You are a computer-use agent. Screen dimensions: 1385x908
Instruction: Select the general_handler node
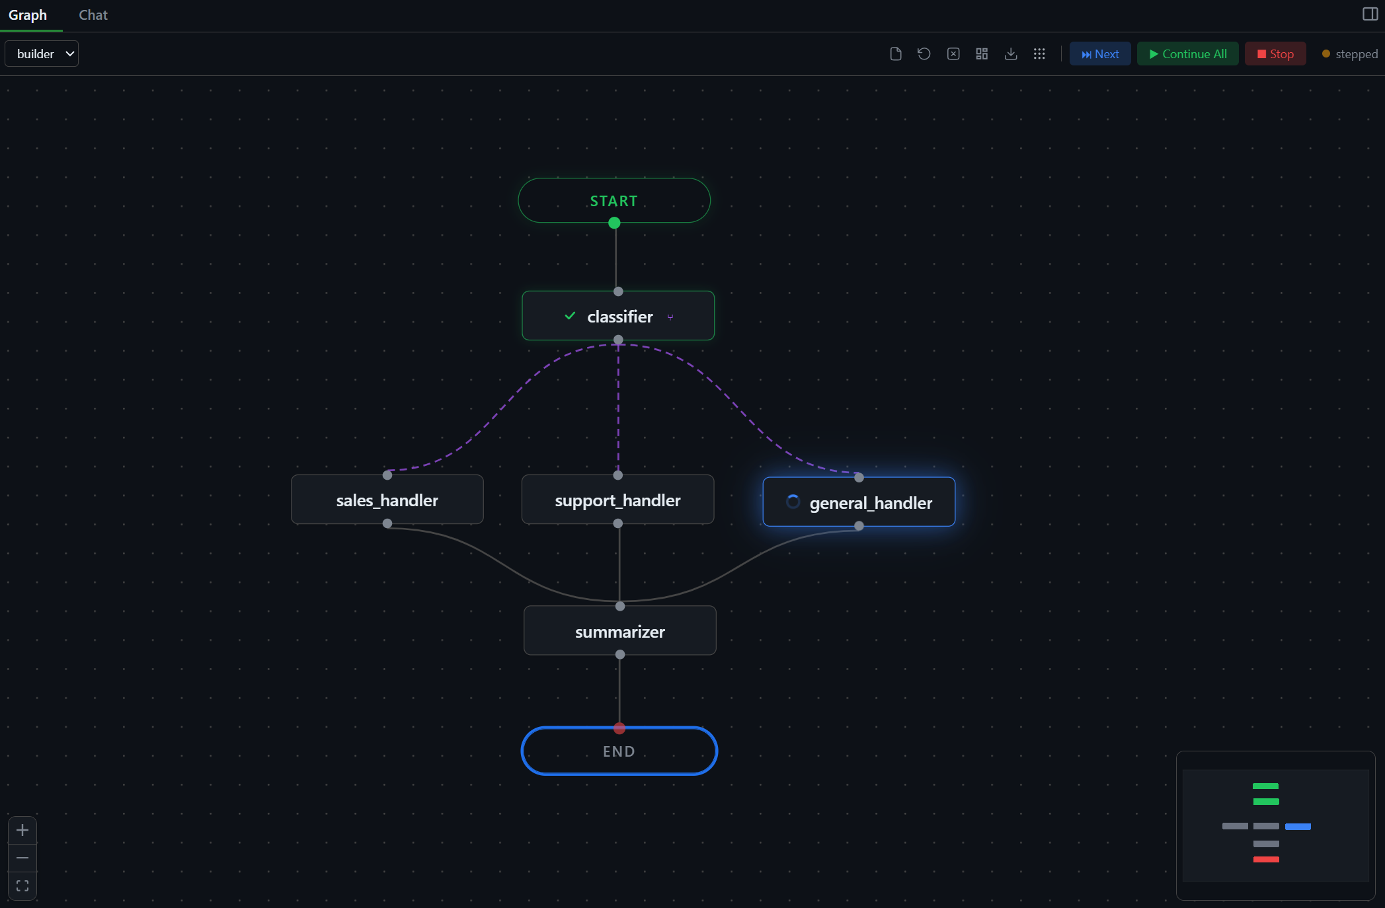(x=858, y=502)
